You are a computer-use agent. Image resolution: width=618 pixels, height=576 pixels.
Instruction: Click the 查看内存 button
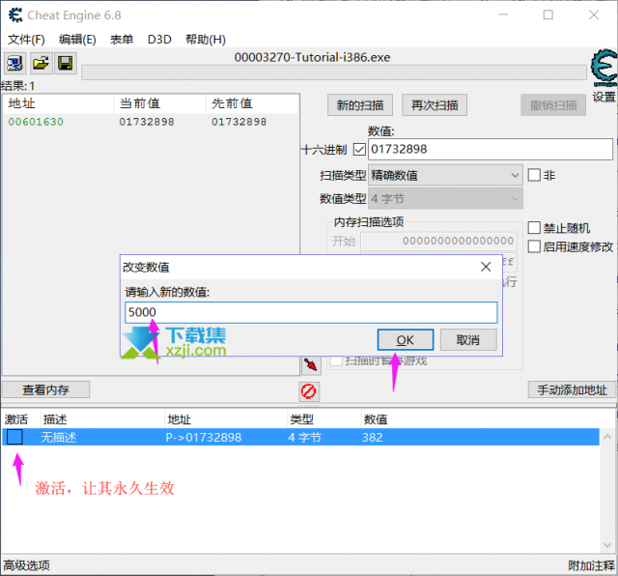[x=45, y=389]
